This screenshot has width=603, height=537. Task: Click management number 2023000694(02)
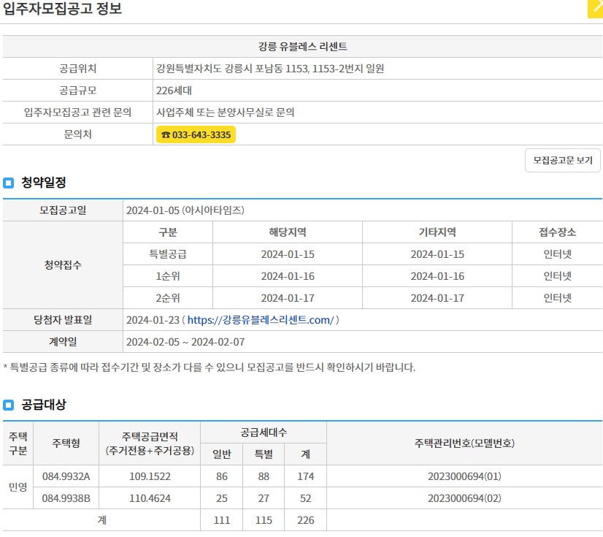[464, 498]
